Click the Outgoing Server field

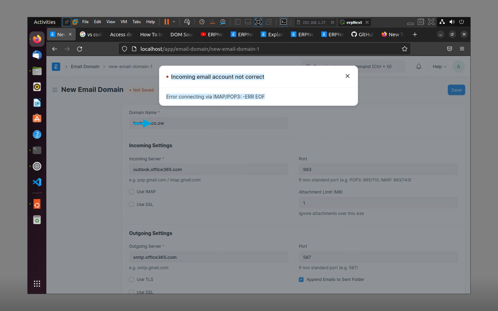point(209,257)
